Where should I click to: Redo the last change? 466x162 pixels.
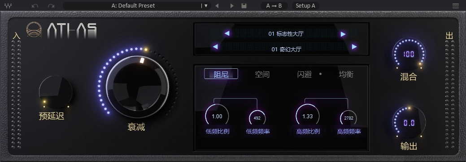tap(51, 6)
